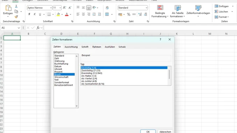
Task: Click the decrease indent icon
Action: coord(94,14)
